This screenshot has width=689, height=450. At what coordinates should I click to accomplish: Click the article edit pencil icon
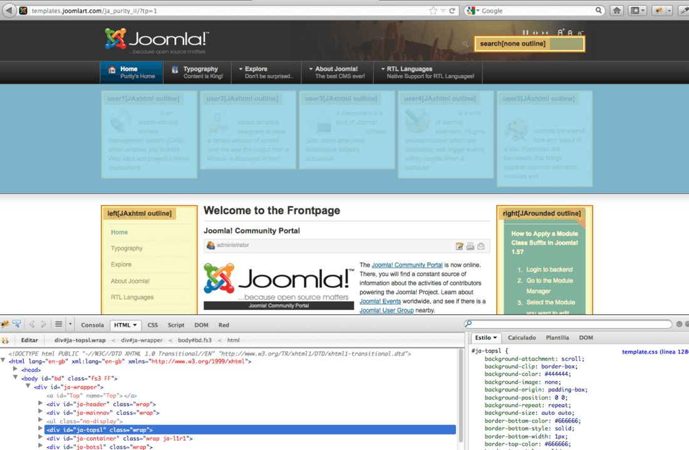459,247
